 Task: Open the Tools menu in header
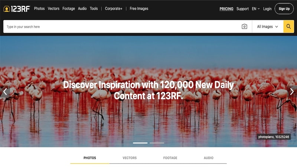click(94, 9)
